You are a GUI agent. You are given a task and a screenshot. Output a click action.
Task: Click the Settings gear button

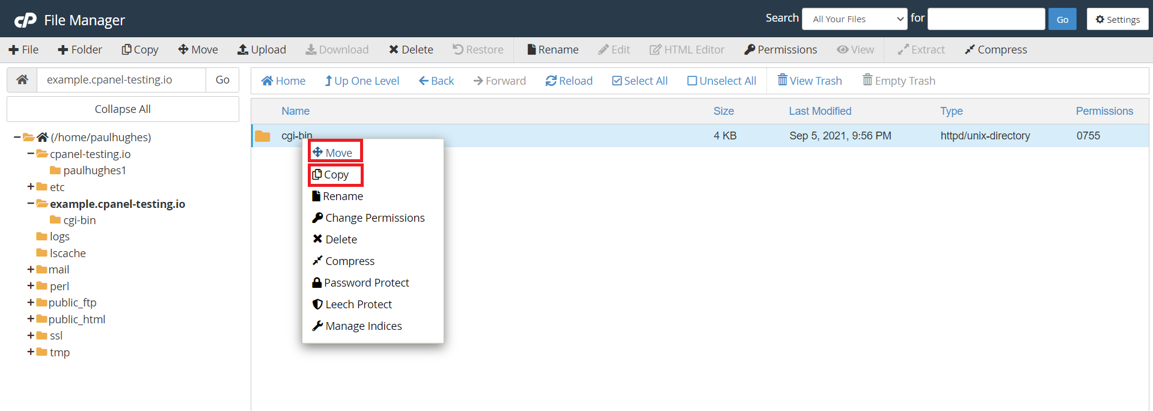pyautogui.click(x=1117, y=19)
